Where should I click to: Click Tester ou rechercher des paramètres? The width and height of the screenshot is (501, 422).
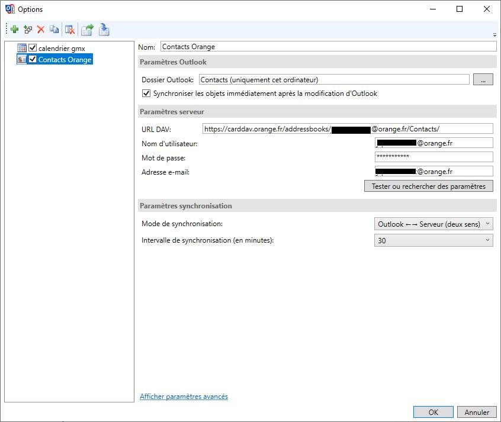[x=428, y=186]
